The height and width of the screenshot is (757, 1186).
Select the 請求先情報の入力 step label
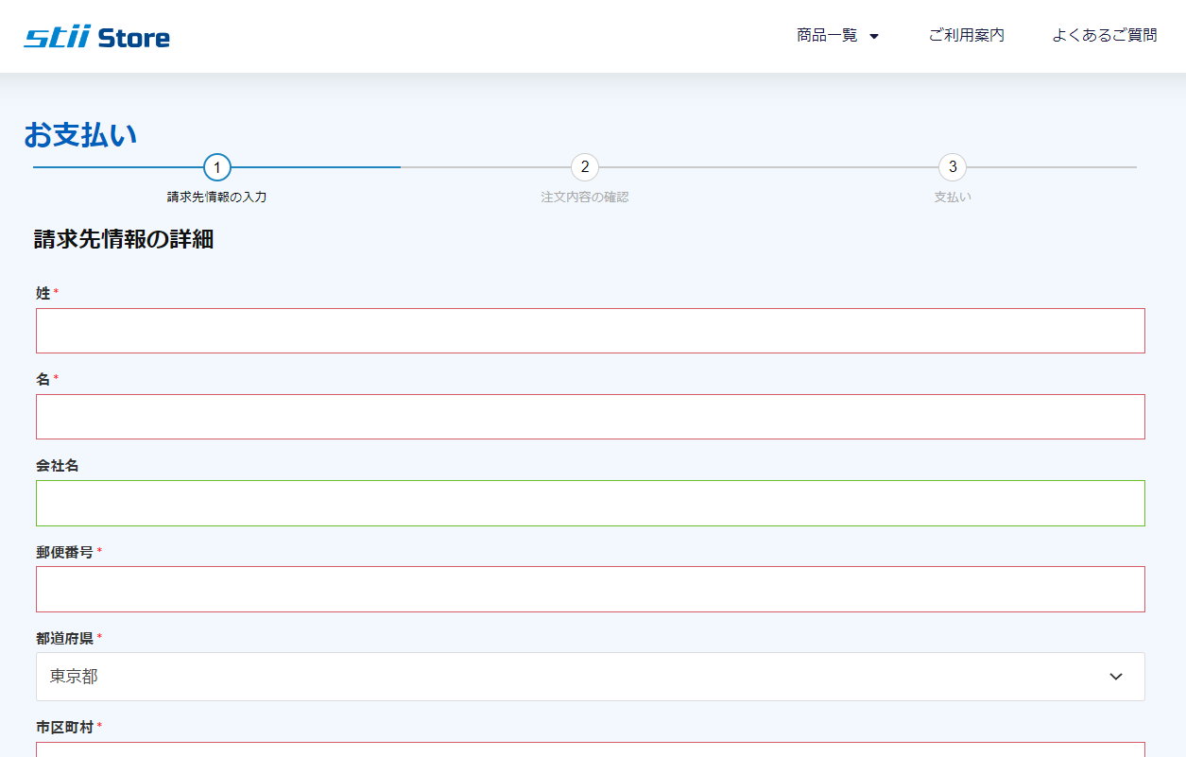point(217,198)
